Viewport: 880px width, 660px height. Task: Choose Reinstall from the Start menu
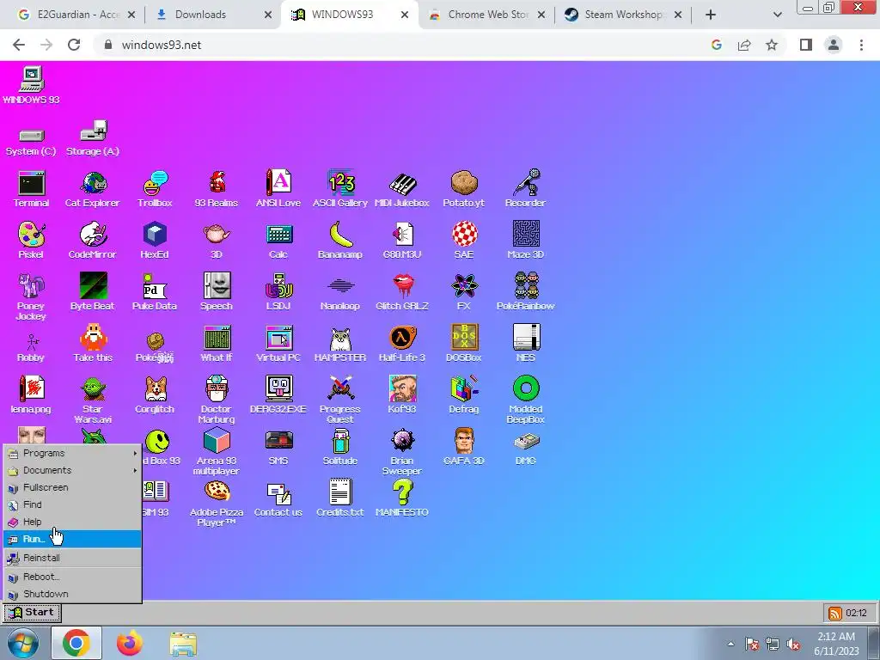(x=72, y=558)
